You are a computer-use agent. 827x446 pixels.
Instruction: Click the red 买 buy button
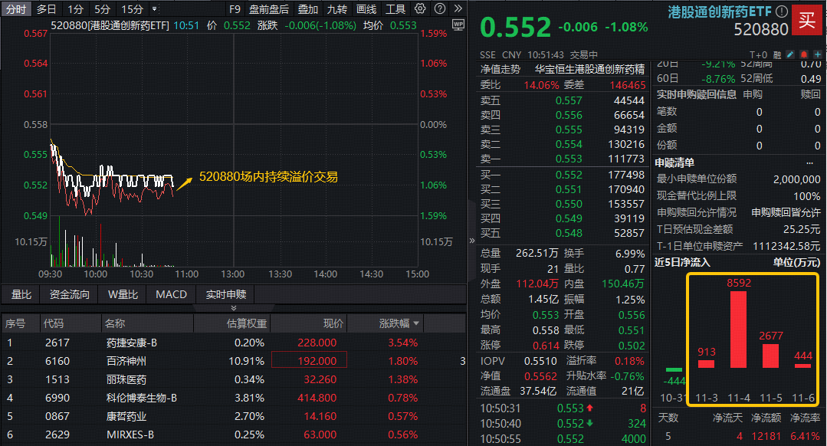click(807, 19)
